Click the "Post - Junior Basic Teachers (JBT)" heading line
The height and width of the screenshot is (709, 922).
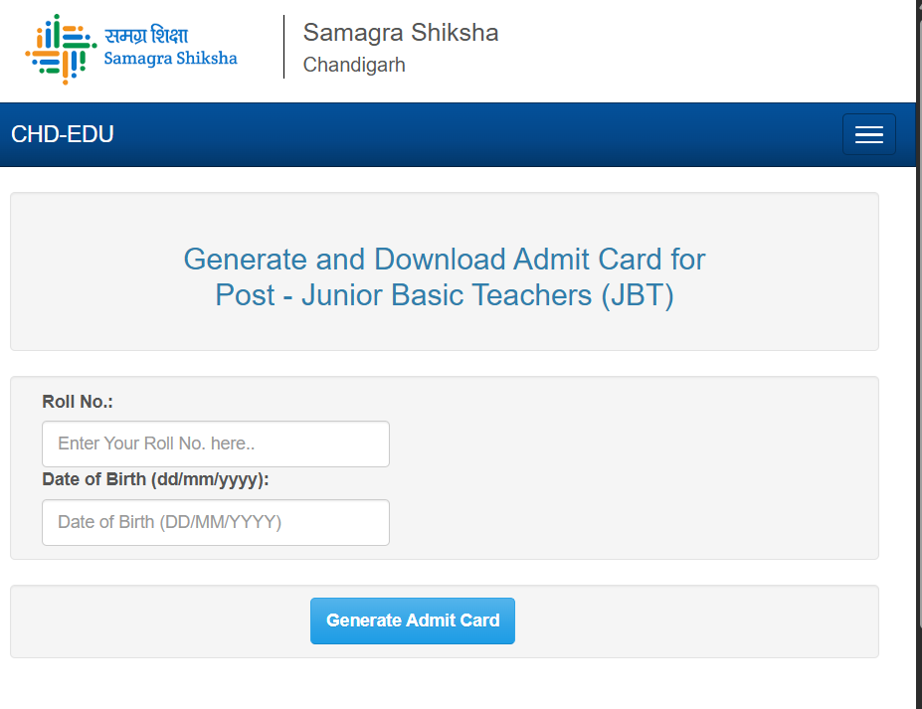pyautogui.click(x=445, y=295)
